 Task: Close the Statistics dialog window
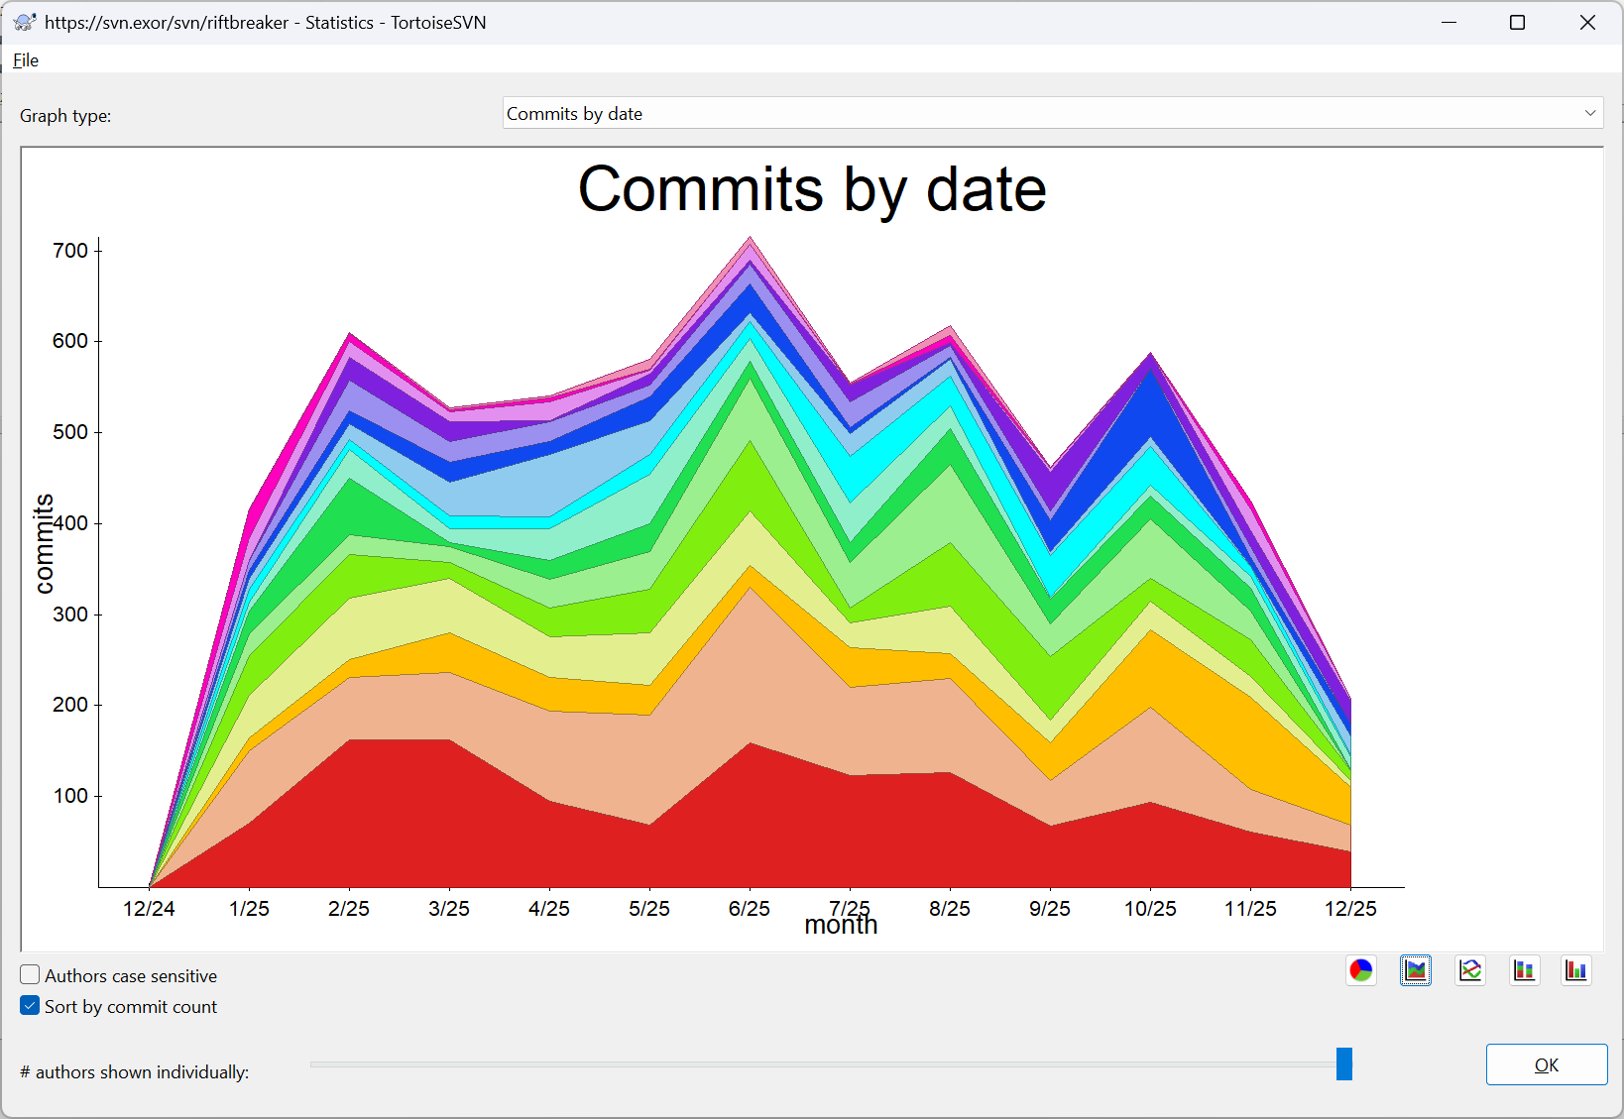tap(1587, 22)
